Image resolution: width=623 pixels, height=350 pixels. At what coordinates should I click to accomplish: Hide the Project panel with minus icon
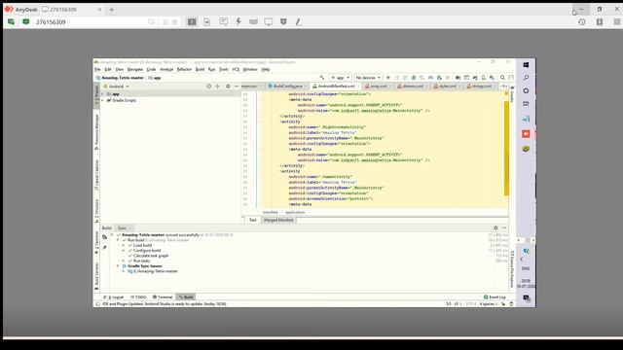click(237, 87)
